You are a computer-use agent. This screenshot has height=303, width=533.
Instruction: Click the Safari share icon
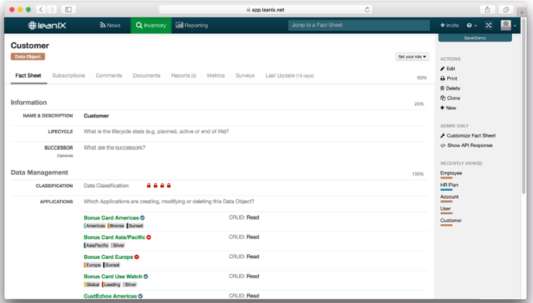487,9
